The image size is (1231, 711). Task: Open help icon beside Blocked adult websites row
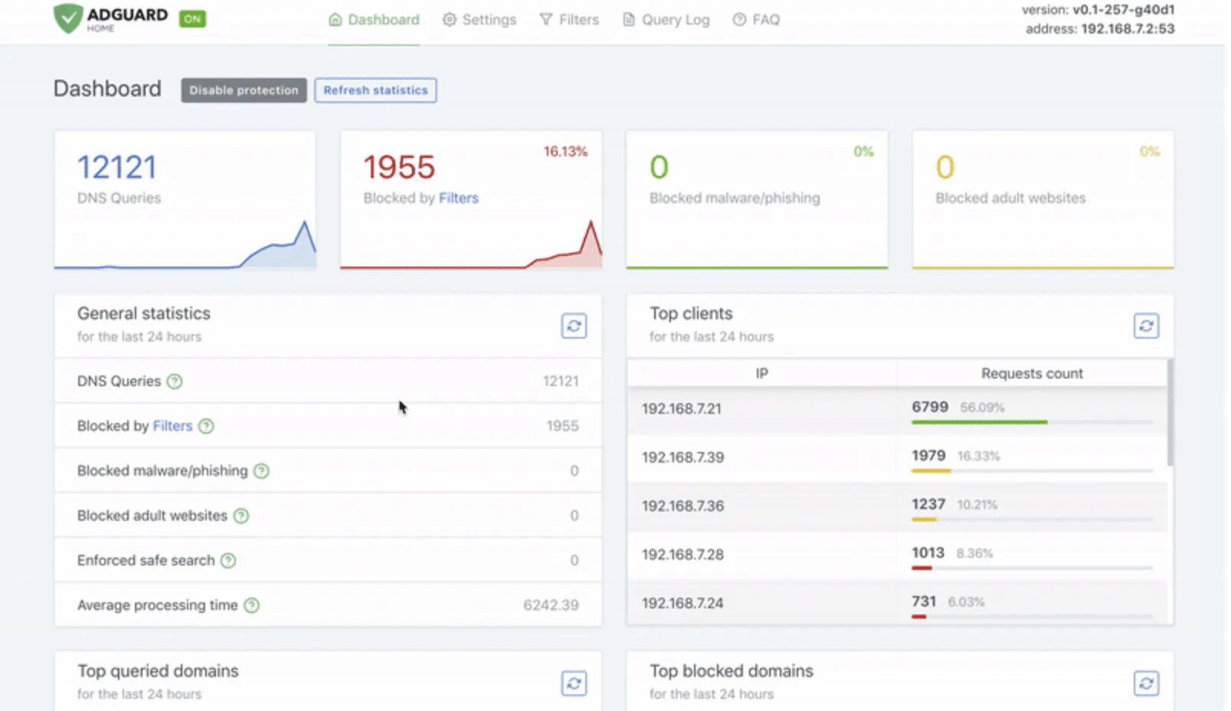click(x=241, y=516)
